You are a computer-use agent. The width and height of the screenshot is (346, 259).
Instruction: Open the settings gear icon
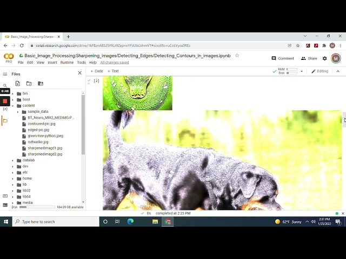[x=324, y=58]
